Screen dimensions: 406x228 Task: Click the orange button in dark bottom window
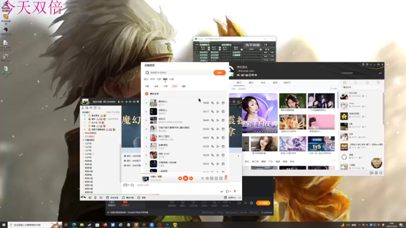point(263,203)
